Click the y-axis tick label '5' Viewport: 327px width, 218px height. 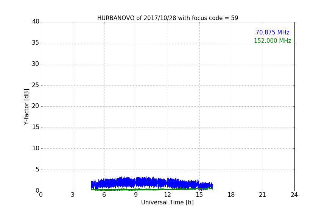coord(37,170)
